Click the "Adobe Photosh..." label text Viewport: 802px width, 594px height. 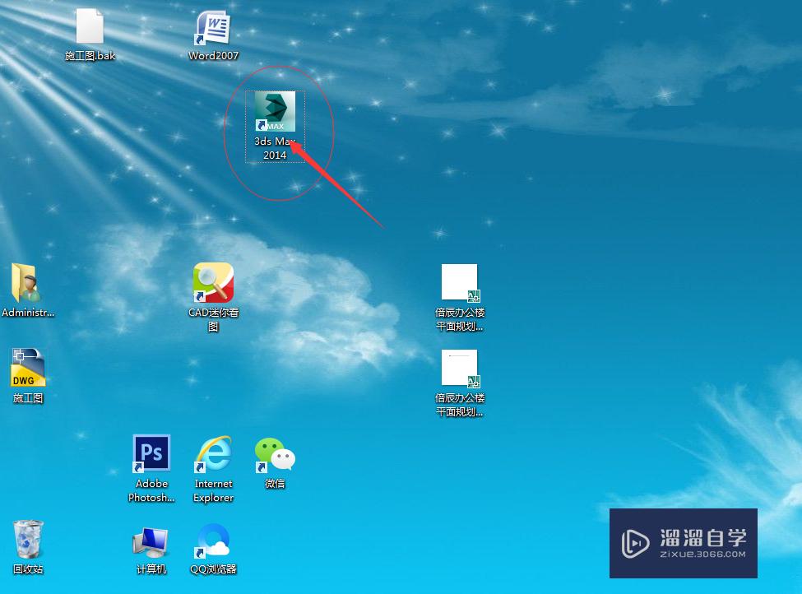click(x=151, y=490)
